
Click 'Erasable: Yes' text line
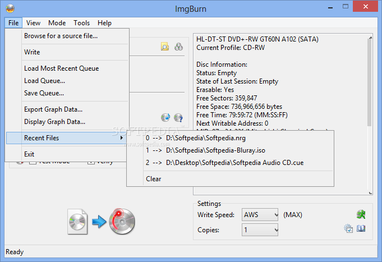click(x=215, y=90)
